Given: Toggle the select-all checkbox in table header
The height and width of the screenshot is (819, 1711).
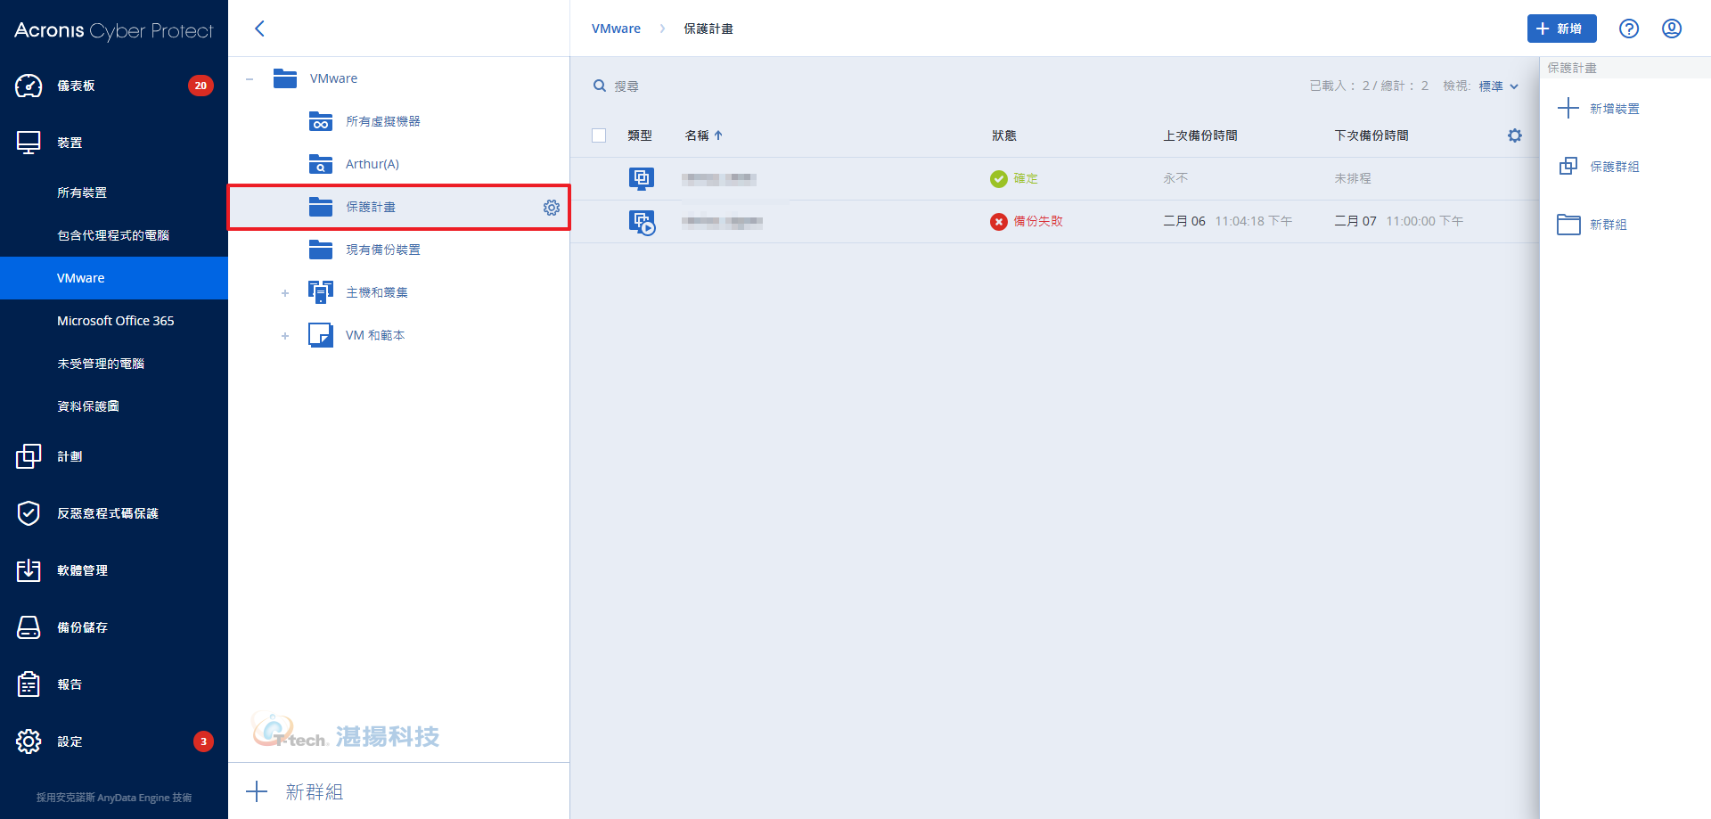Looking at the screenshot, I should [599, 135].
